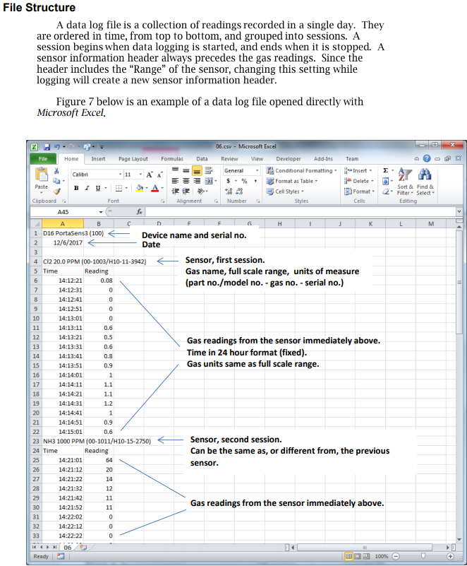
Task: Click the Decrease Decimal icon
Action: (240, 191)
